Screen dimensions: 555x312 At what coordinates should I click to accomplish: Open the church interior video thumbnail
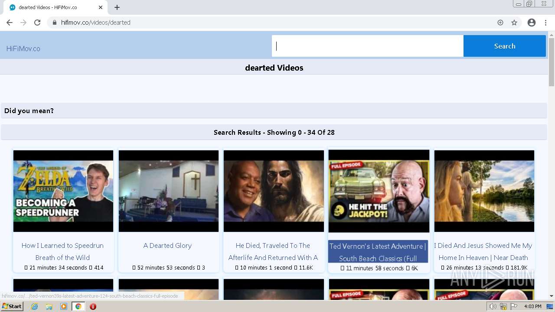(x=169, y=191)
